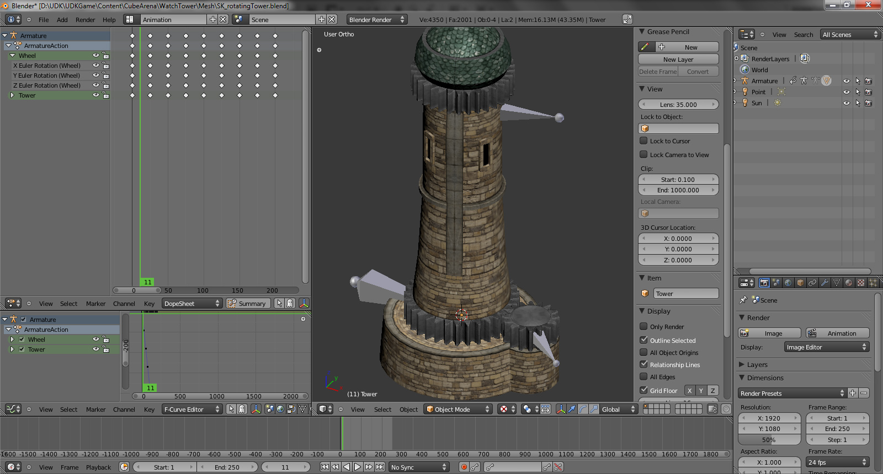883x474 pixels.
Task: Expand the Tower channel in the DopeSheet
Action: [12, 95]
